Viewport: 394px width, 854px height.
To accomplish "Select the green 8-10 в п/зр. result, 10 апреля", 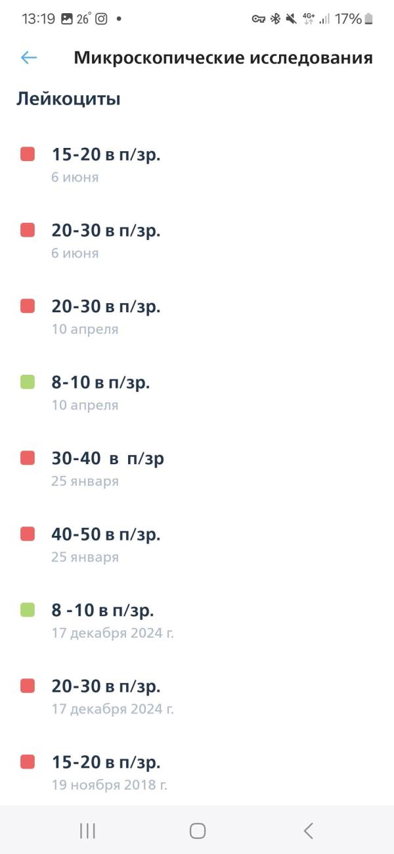I will click(x=197, y=392).
